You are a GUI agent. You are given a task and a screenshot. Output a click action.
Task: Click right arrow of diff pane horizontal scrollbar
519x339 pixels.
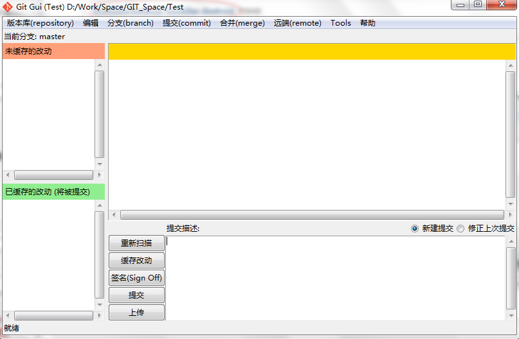click(x=510, y=215)
